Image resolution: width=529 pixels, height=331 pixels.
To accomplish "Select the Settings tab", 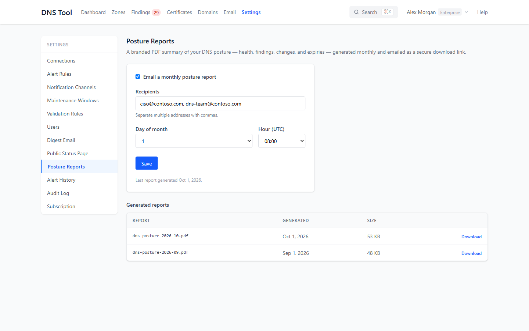I will [x=251, y=12].
